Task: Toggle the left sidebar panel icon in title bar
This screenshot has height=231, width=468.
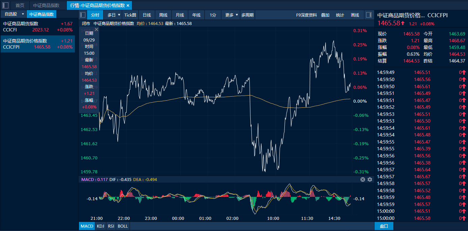Action: tap(5, 5)
